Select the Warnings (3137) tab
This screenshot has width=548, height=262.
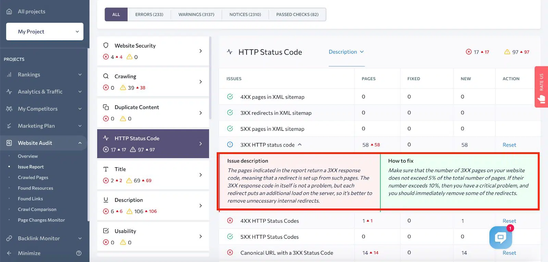point(196,15)
